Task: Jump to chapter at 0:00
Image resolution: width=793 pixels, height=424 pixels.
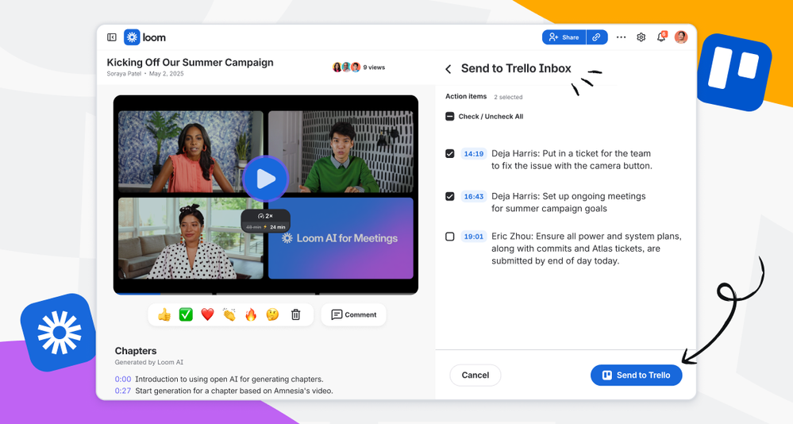Action: click(123, 379)
